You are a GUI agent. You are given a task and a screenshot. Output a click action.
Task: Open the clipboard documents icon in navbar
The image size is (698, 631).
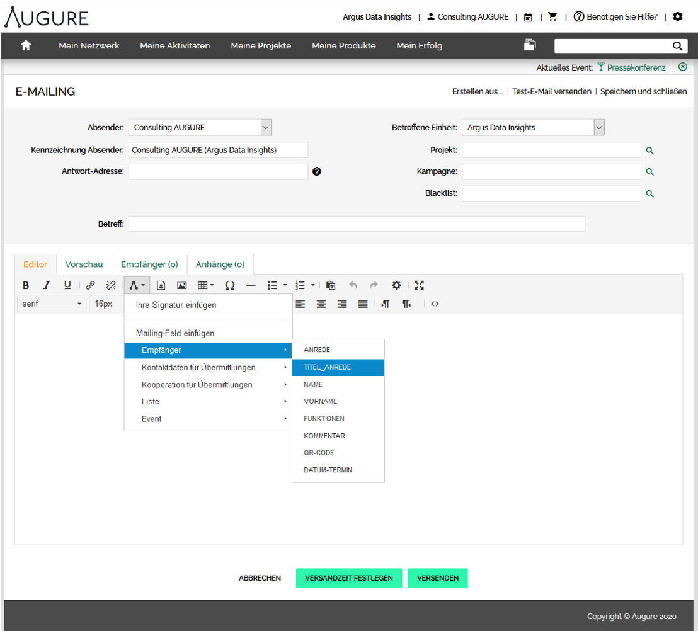(530, 45)
